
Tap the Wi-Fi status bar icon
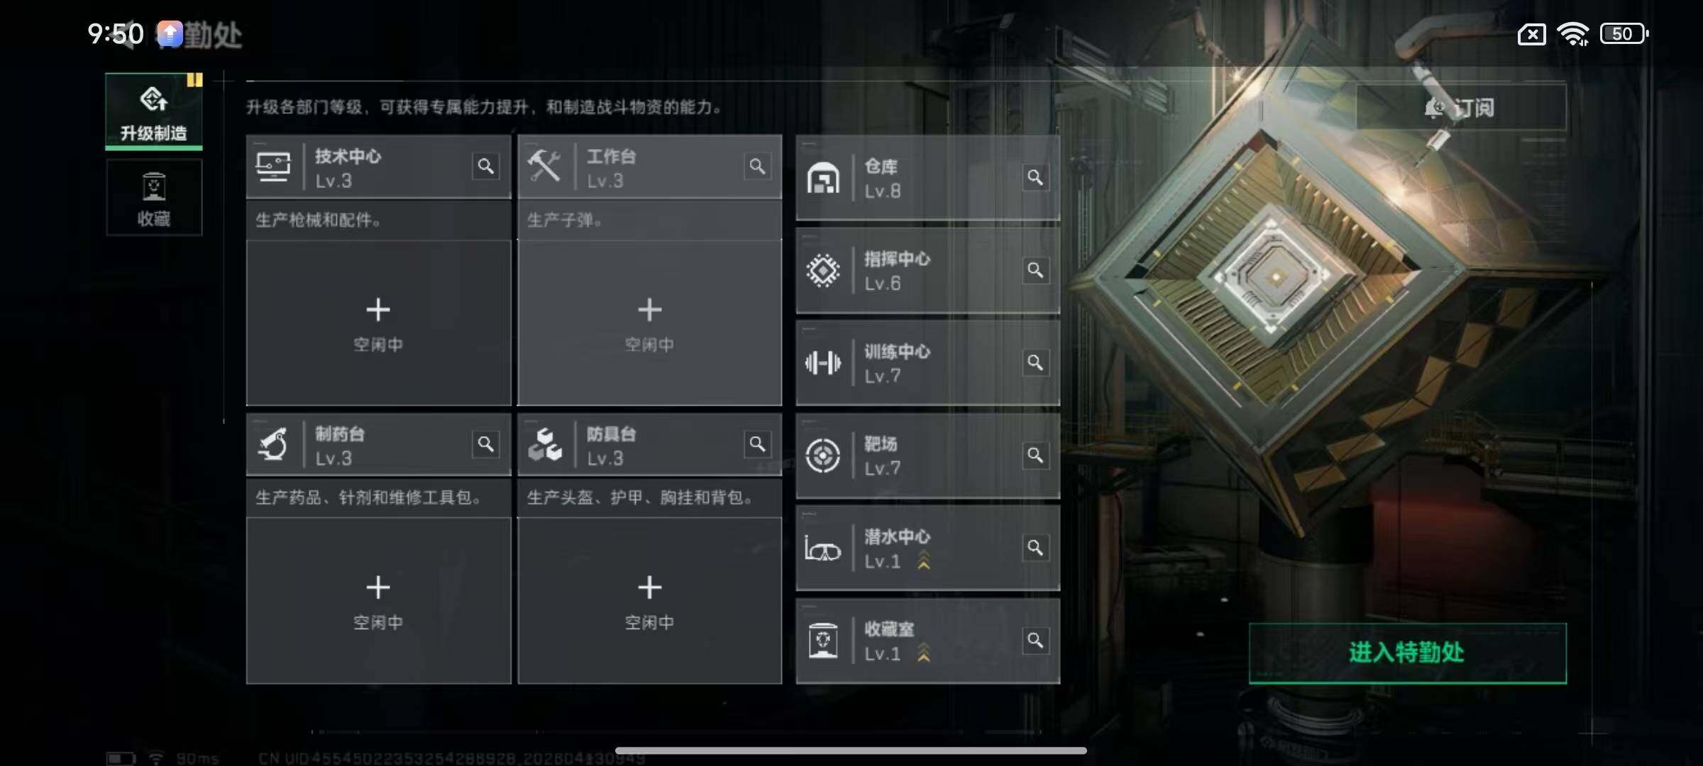coord(1573,33)
